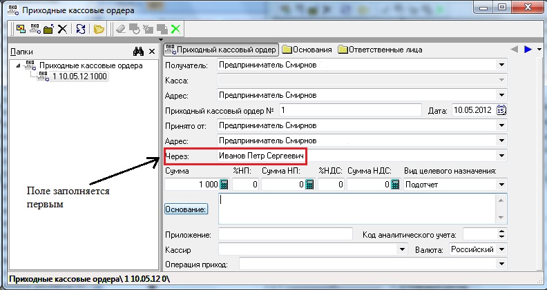Click the gray eraser toolbar icon
The height and width of the screenshot is (290, 547).
(x=121, y=29)
